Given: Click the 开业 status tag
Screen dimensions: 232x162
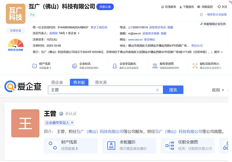Looking at the screenshot, I should [32, 15].
